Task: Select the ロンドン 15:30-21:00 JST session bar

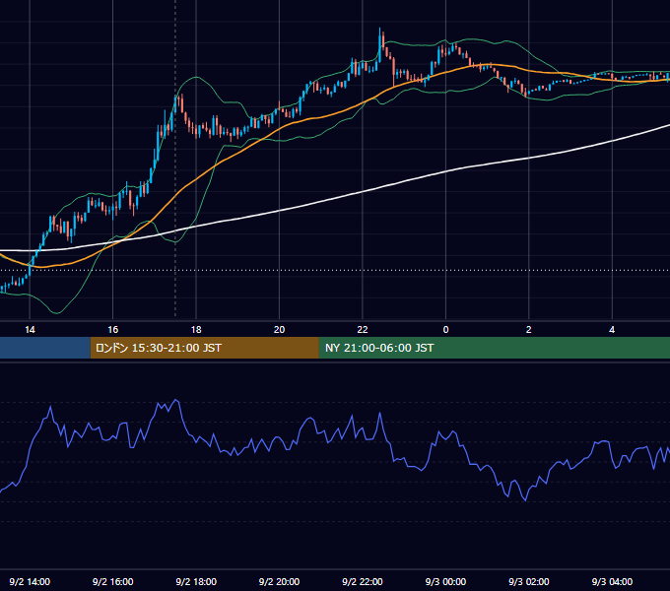Action: pos(204,348)
